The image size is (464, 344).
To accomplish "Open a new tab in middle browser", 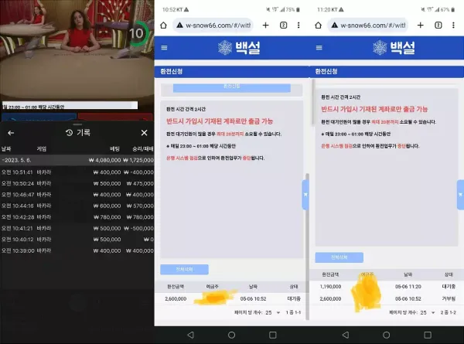I will pyautogui.click(x=265, y=26).
